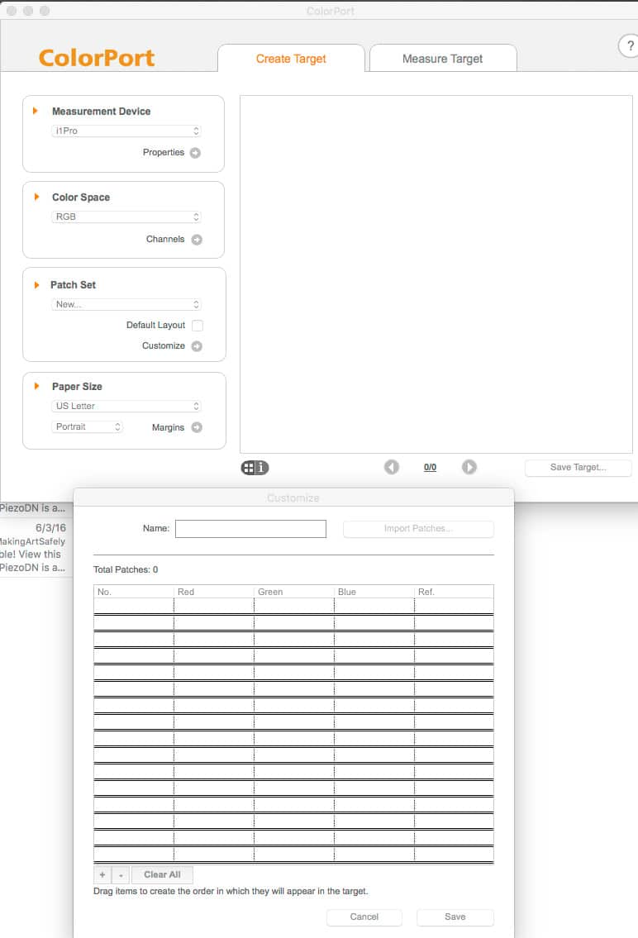Collapse the Measurement Device section triangle
This screenshot has width=638, height=938.
(36, 112)
